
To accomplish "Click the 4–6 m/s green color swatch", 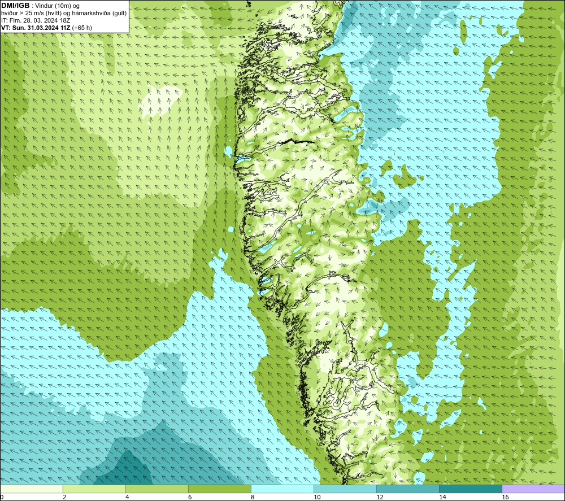I will (x=157, y=489).
